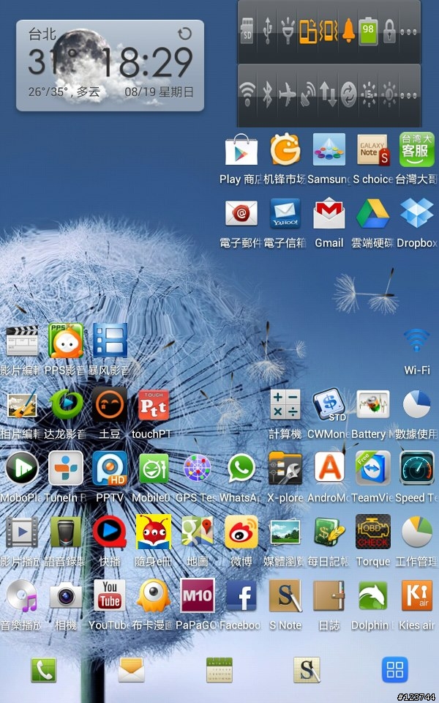Launch the PPS影音 app
Viewport: 439px width, 703px height.
(66, 341)
